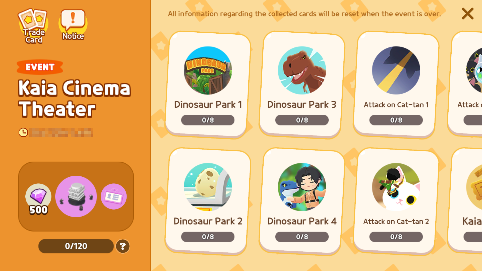Click the 0/120 overall progress bar
The width and height of the screenshot is (482, 271).
[76, 246]
